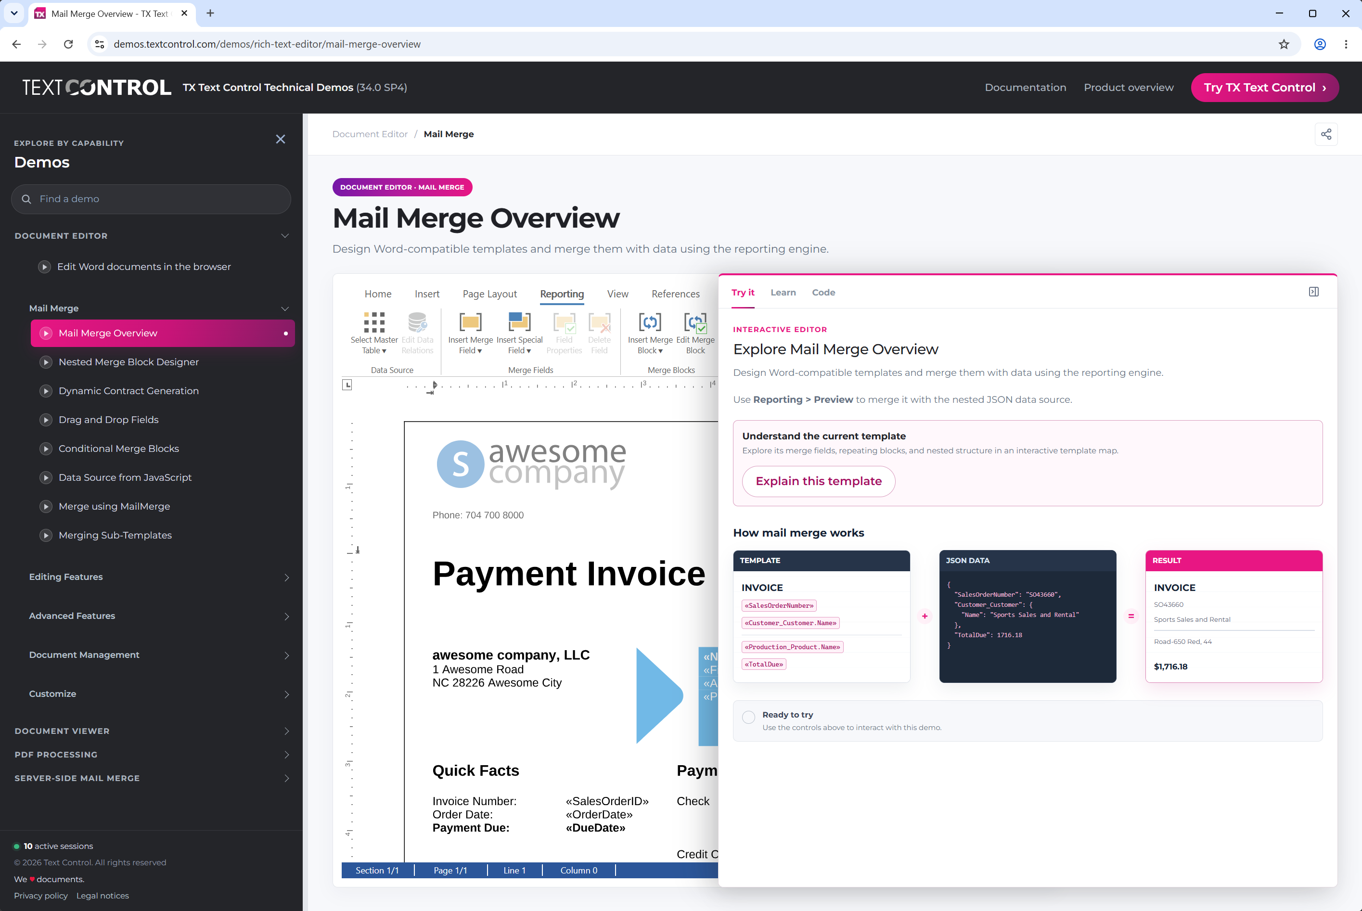The image size is (1362, 911).
Task: Open the browser tab search dropdown
Action: pos(14,13)
